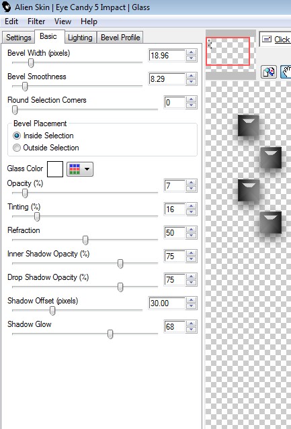Open the Filter menu
The height and width of the screenshot is (429, 291).
(36, 21)
